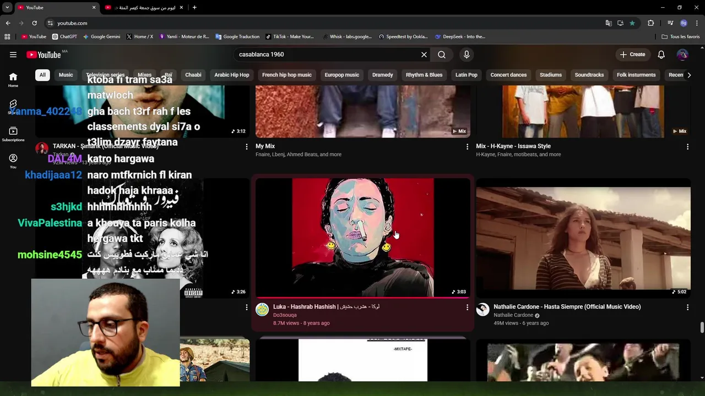The image size is (705, 396).
Task: Clear the search box with the X
Action: coord(424,54)
